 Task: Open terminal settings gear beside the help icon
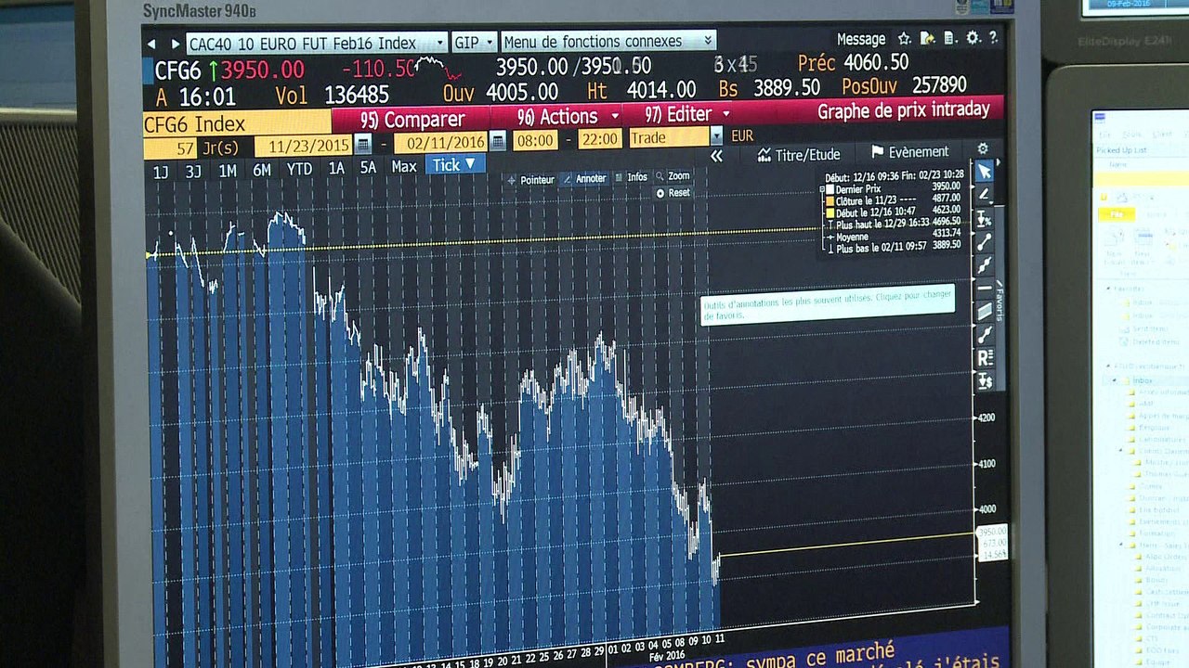point(973,38)
